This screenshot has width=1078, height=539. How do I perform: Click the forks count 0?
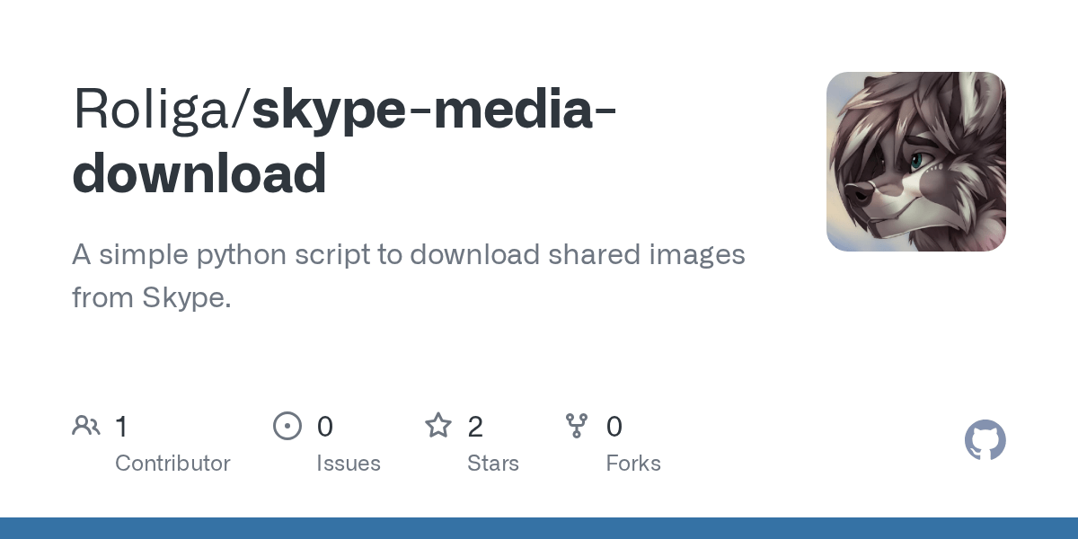click(614, 427)
